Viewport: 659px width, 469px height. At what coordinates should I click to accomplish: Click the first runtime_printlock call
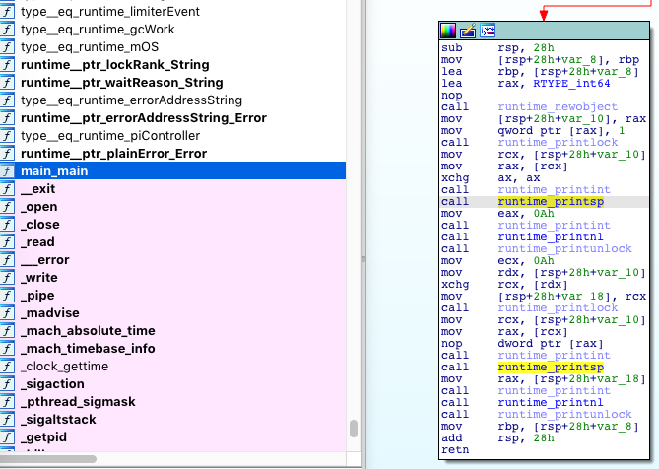tap(558, 142)
